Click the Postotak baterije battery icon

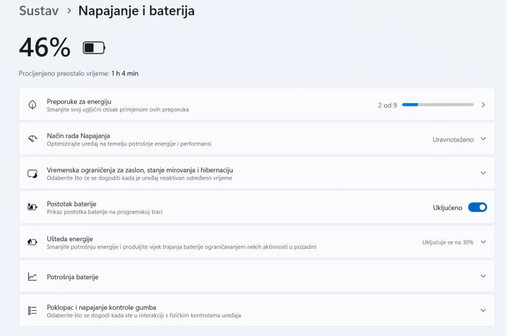click(x=33, y=207)
